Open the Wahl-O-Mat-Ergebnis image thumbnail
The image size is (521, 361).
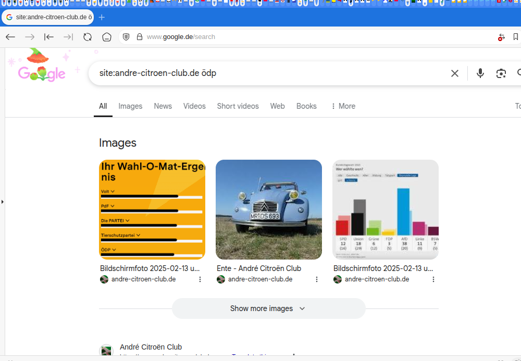coord(152,210)
